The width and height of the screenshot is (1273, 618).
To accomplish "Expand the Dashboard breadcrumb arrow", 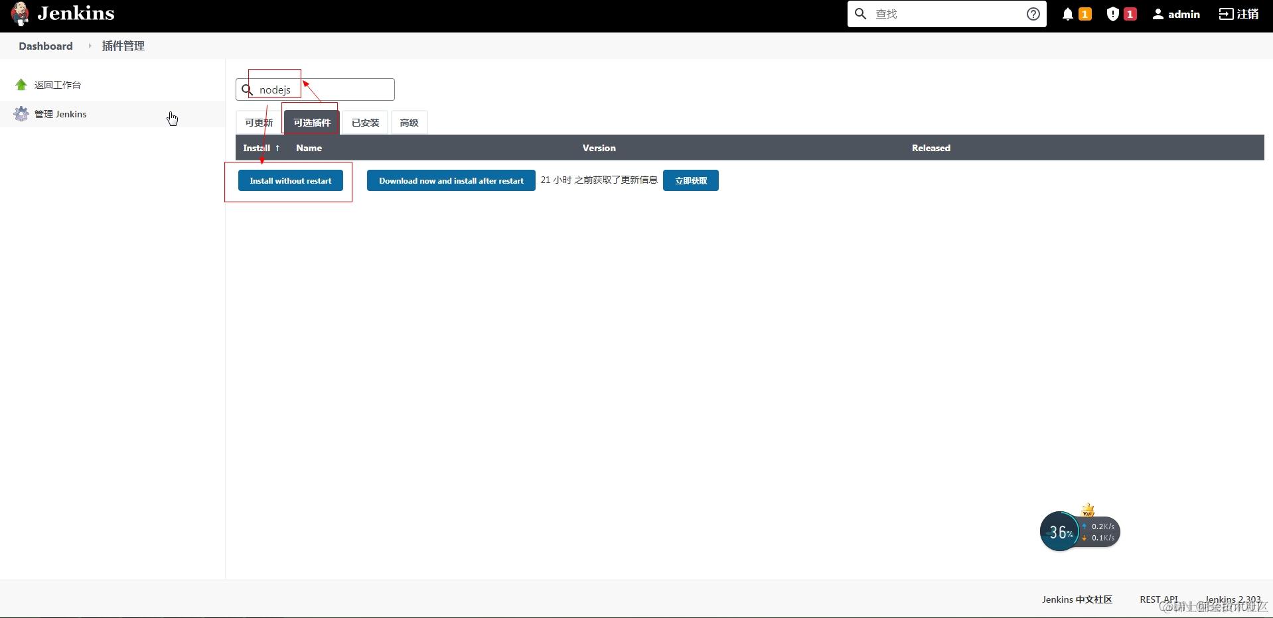I will coord(90,46).
